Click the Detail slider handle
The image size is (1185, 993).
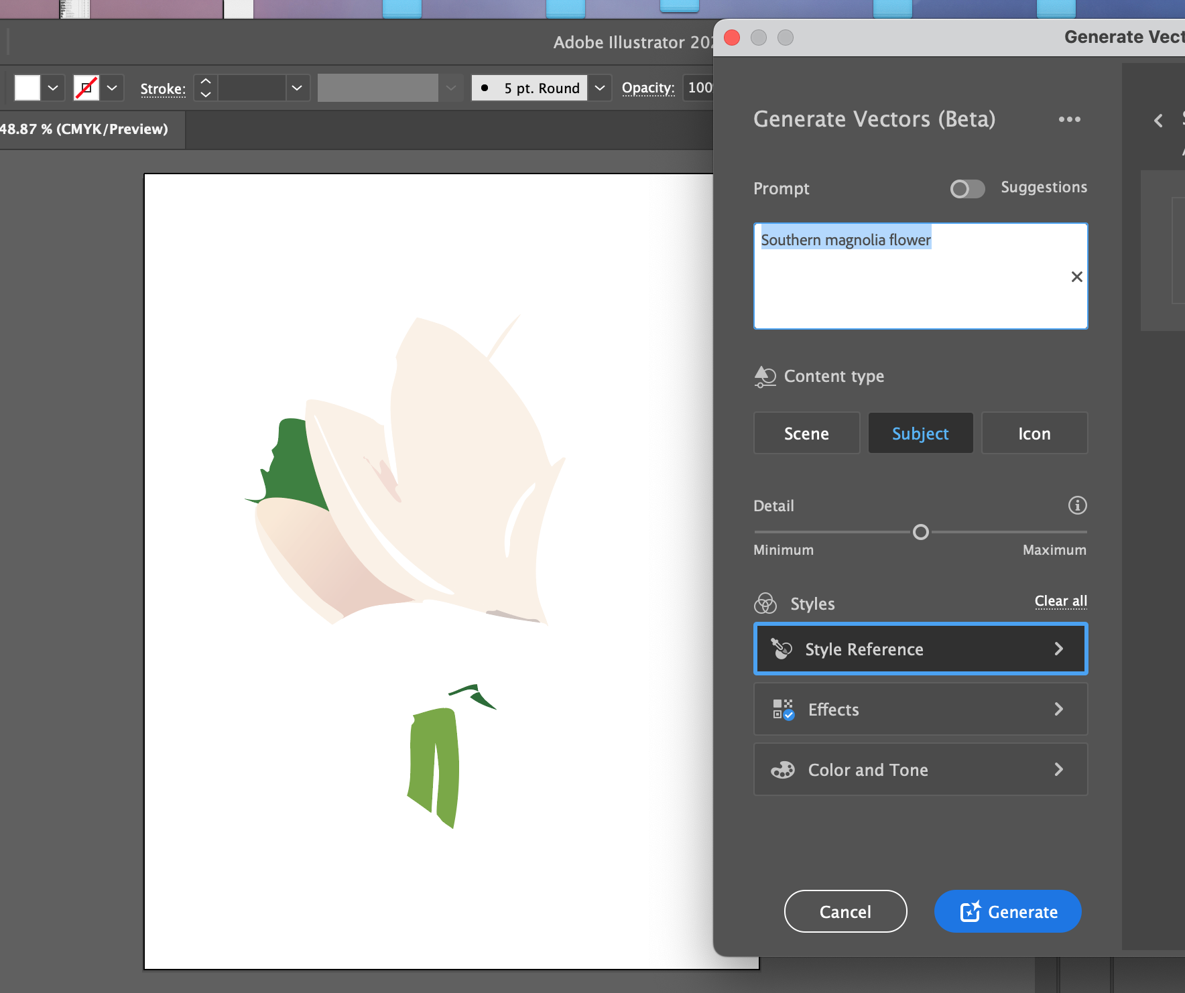(x=921, y=532)
